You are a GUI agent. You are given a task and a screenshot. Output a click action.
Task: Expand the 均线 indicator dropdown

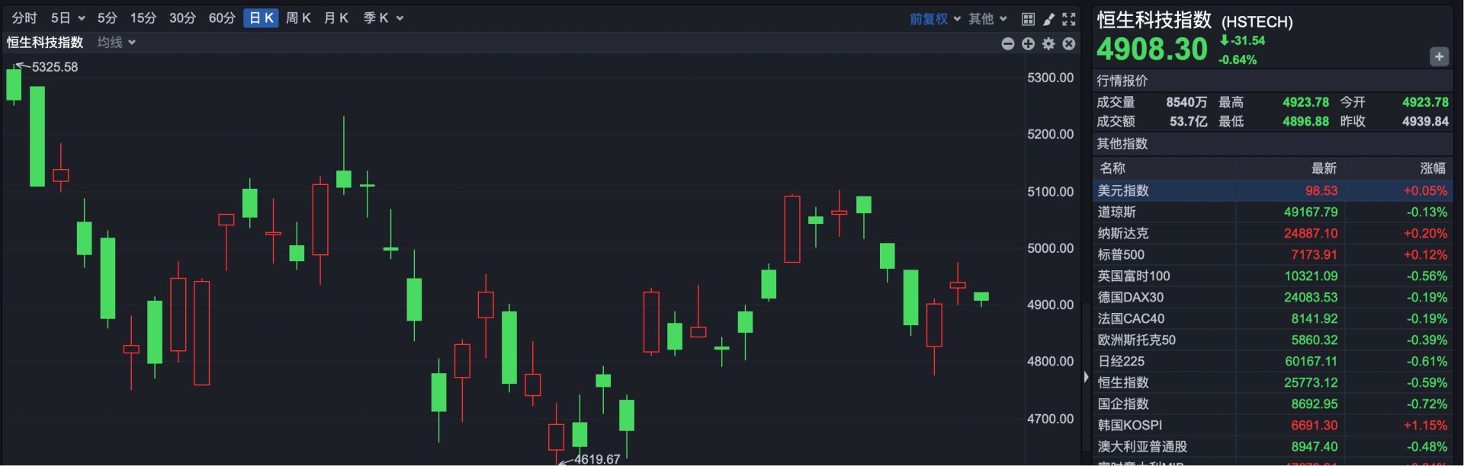coord(116,43)
